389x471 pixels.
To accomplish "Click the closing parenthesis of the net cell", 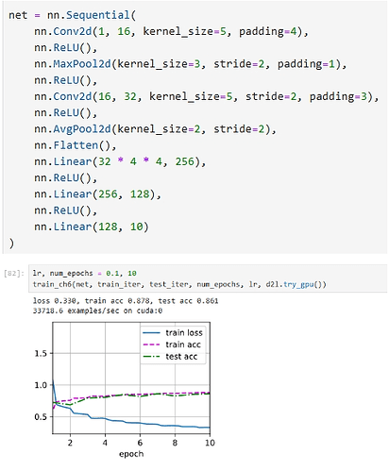I will point(11,244).
